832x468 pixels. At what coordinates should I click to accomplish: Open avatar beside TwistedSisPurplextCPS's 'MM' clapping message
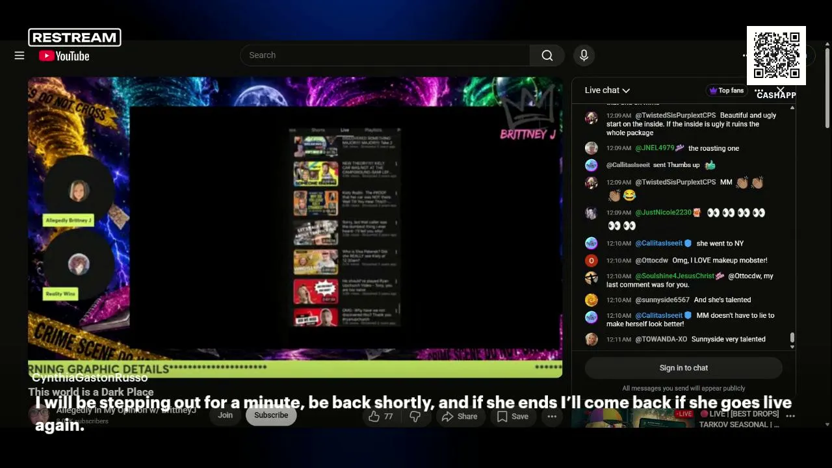[591, 183]
